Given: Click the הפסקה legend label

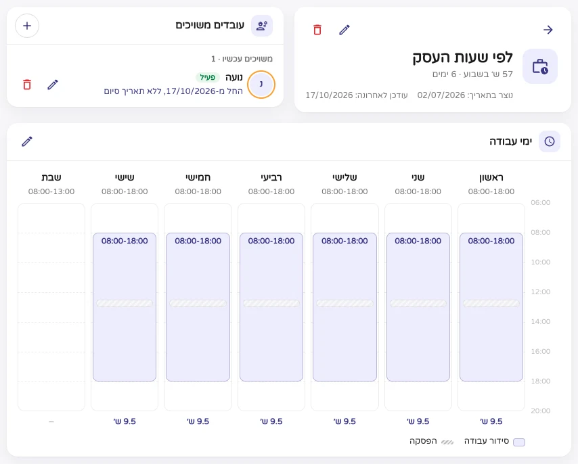Looking at the screenshot, I should [x=423, y=441].
